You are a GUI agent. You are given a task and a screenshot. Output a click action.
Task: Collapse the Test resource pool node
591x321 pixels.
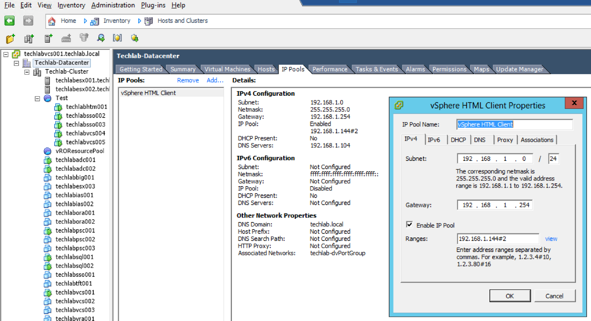(x=37, y=99)
